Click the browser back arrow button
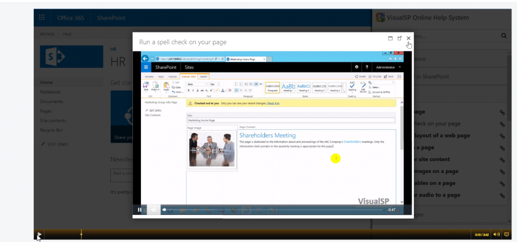 tap(145, 59)
